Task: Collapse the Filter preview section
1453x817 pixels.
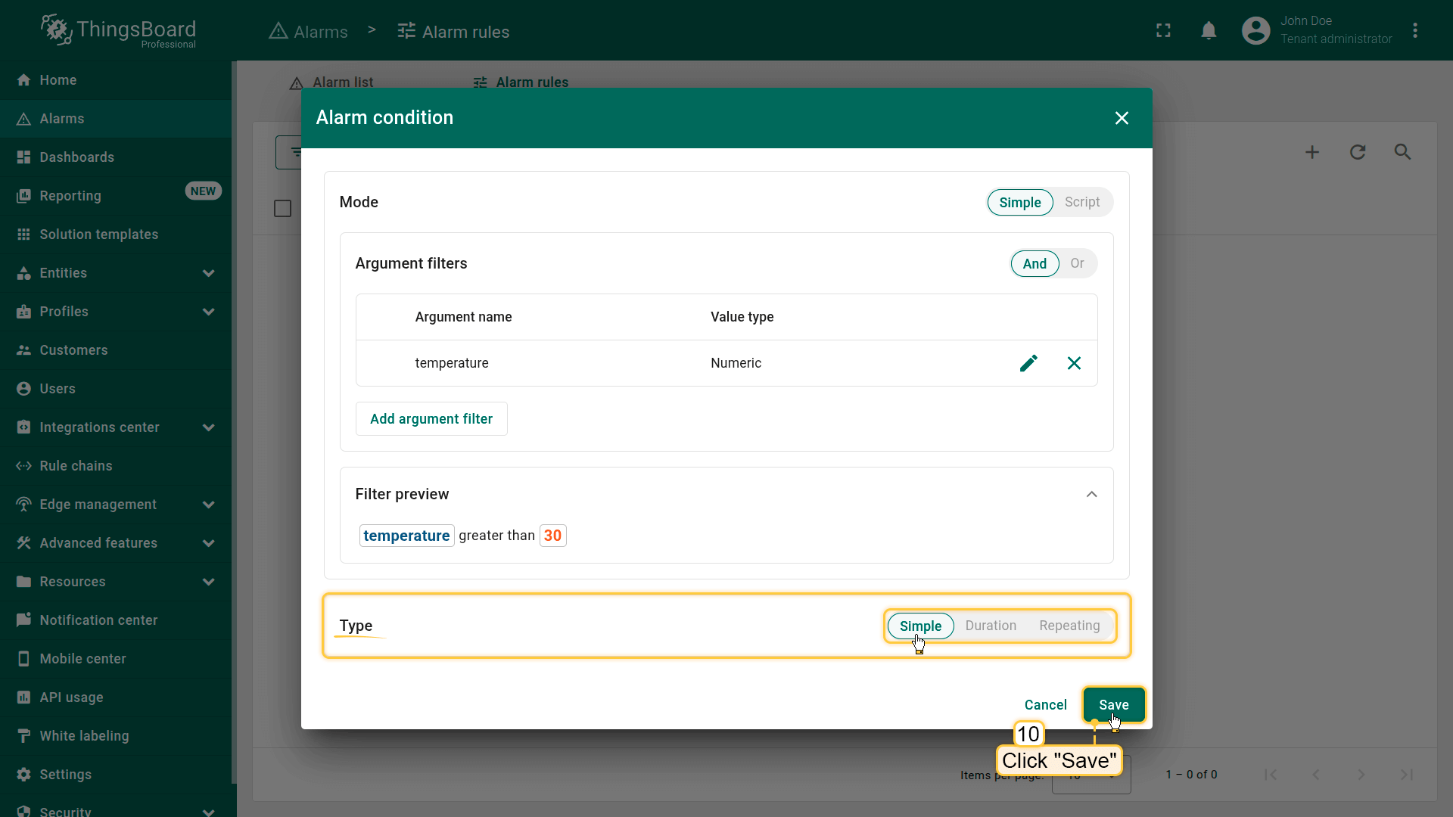Action: click(x=1091, y=494)
